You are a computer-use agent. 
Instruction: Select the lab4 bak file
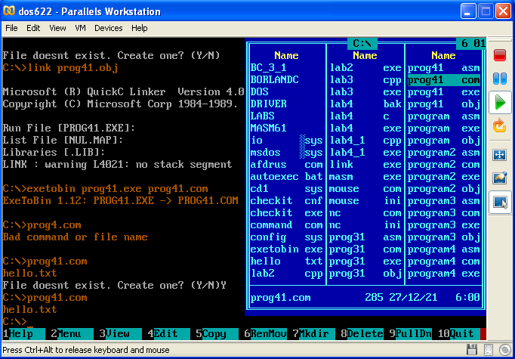click(365, 104)
